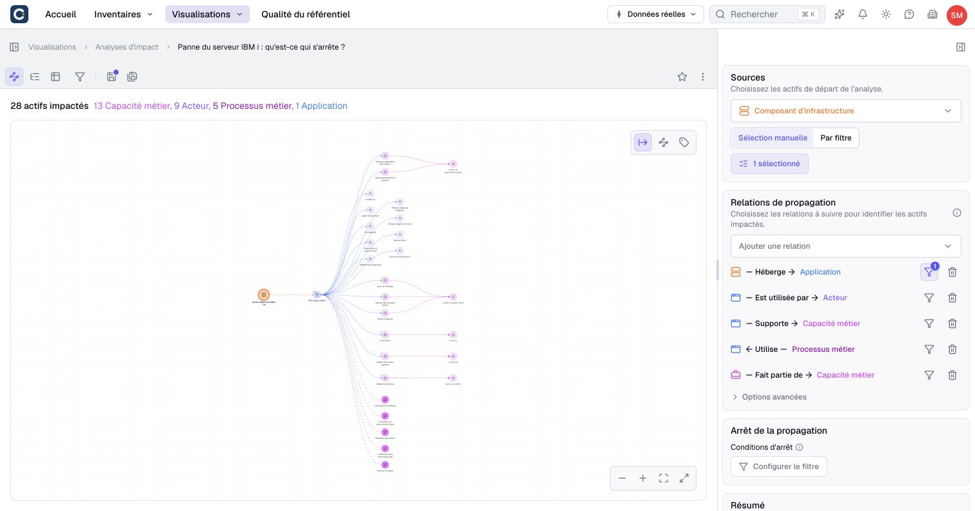Select Sélection manuelle mode
975x511 pixels.
(773, 138)
